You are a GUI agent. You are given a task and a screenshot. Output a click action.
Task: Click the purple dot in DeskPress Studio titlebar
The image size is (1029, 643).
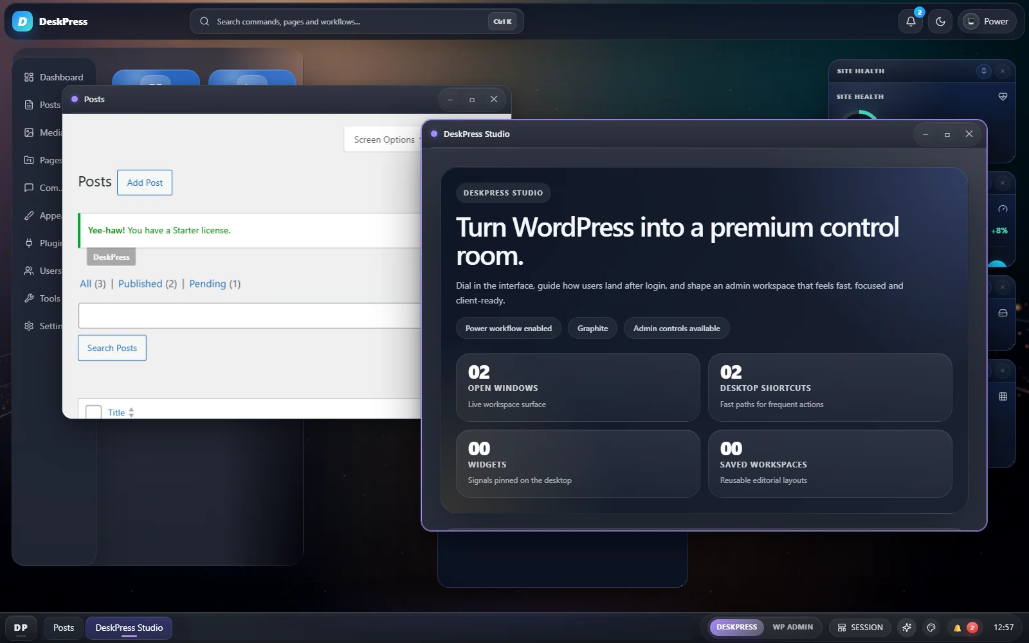click(434, 134)
